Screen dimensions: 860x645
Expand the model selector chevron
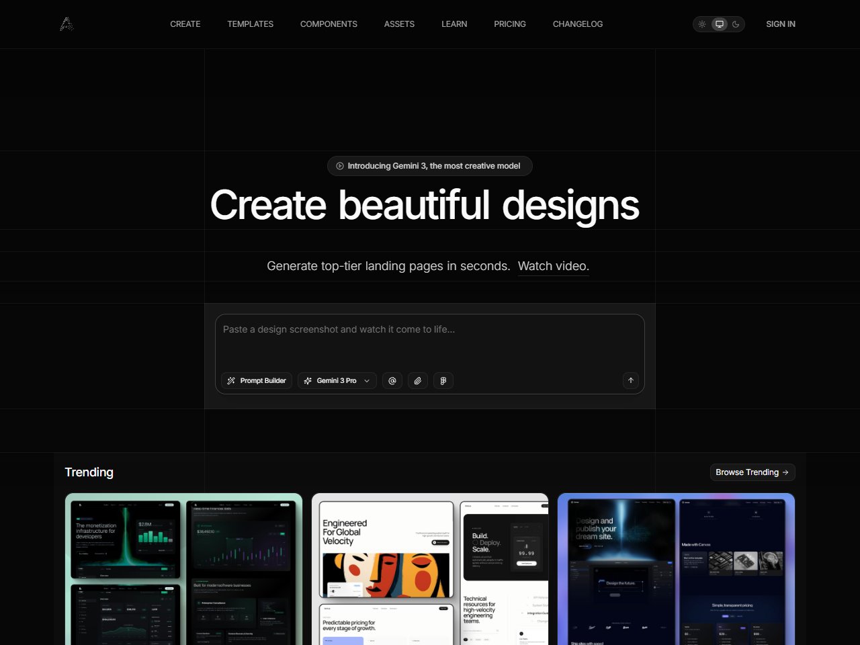(366, 380)
